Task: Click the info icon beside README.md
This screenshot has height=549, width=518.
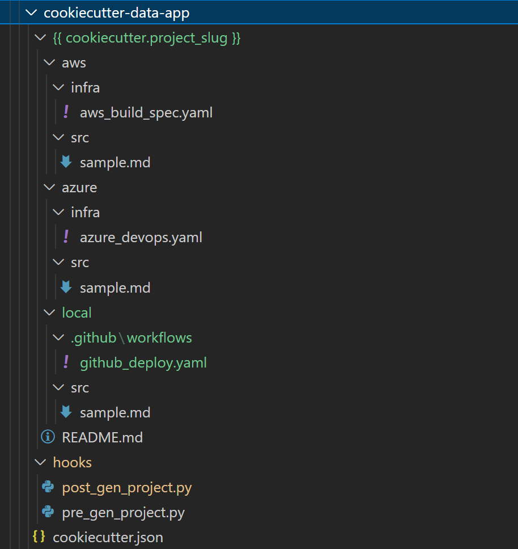Action: (48, 437)
